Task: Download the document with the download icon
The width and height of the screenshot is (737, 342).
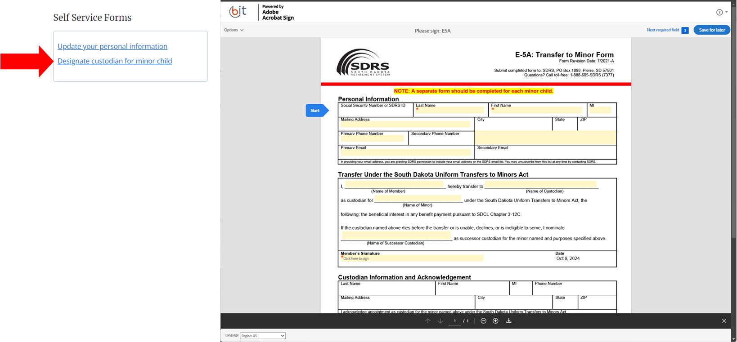Action: (509, 321)
